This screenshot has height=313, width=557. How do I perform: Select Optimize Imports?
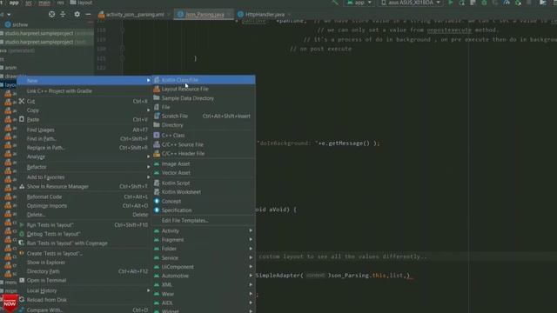tap(84, 206)
